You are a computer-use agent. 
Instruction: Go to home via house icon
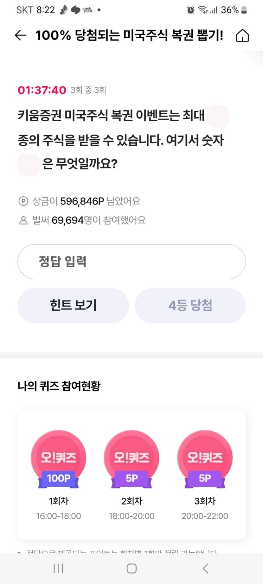242,35
